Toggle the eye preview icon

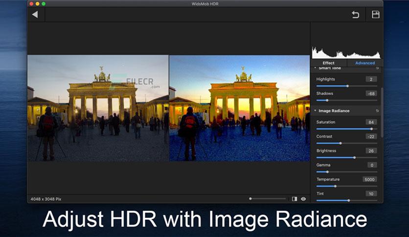[303, 199]
